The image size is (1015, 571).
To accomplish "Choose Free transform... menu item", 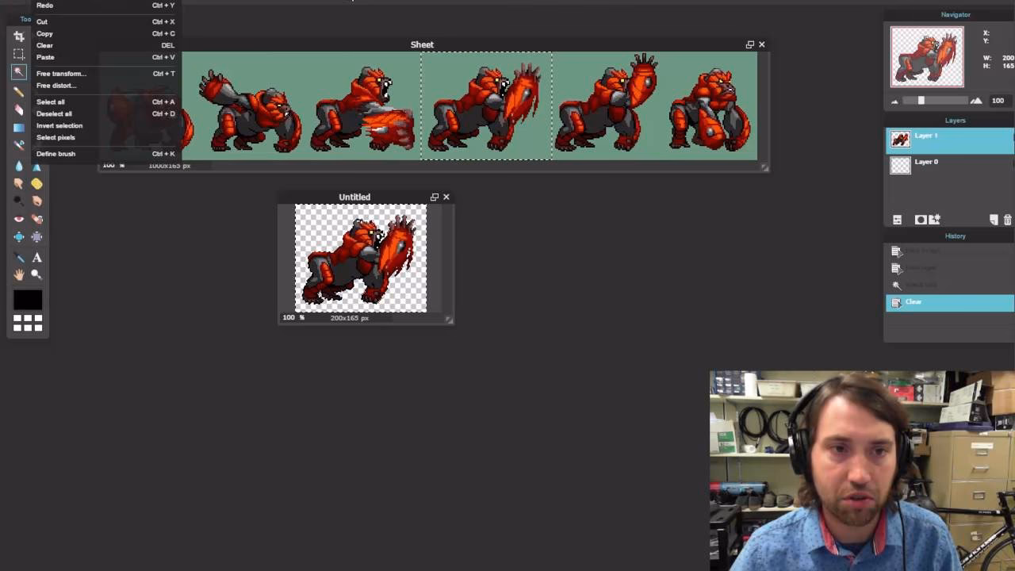I will (x=105, y=74).
